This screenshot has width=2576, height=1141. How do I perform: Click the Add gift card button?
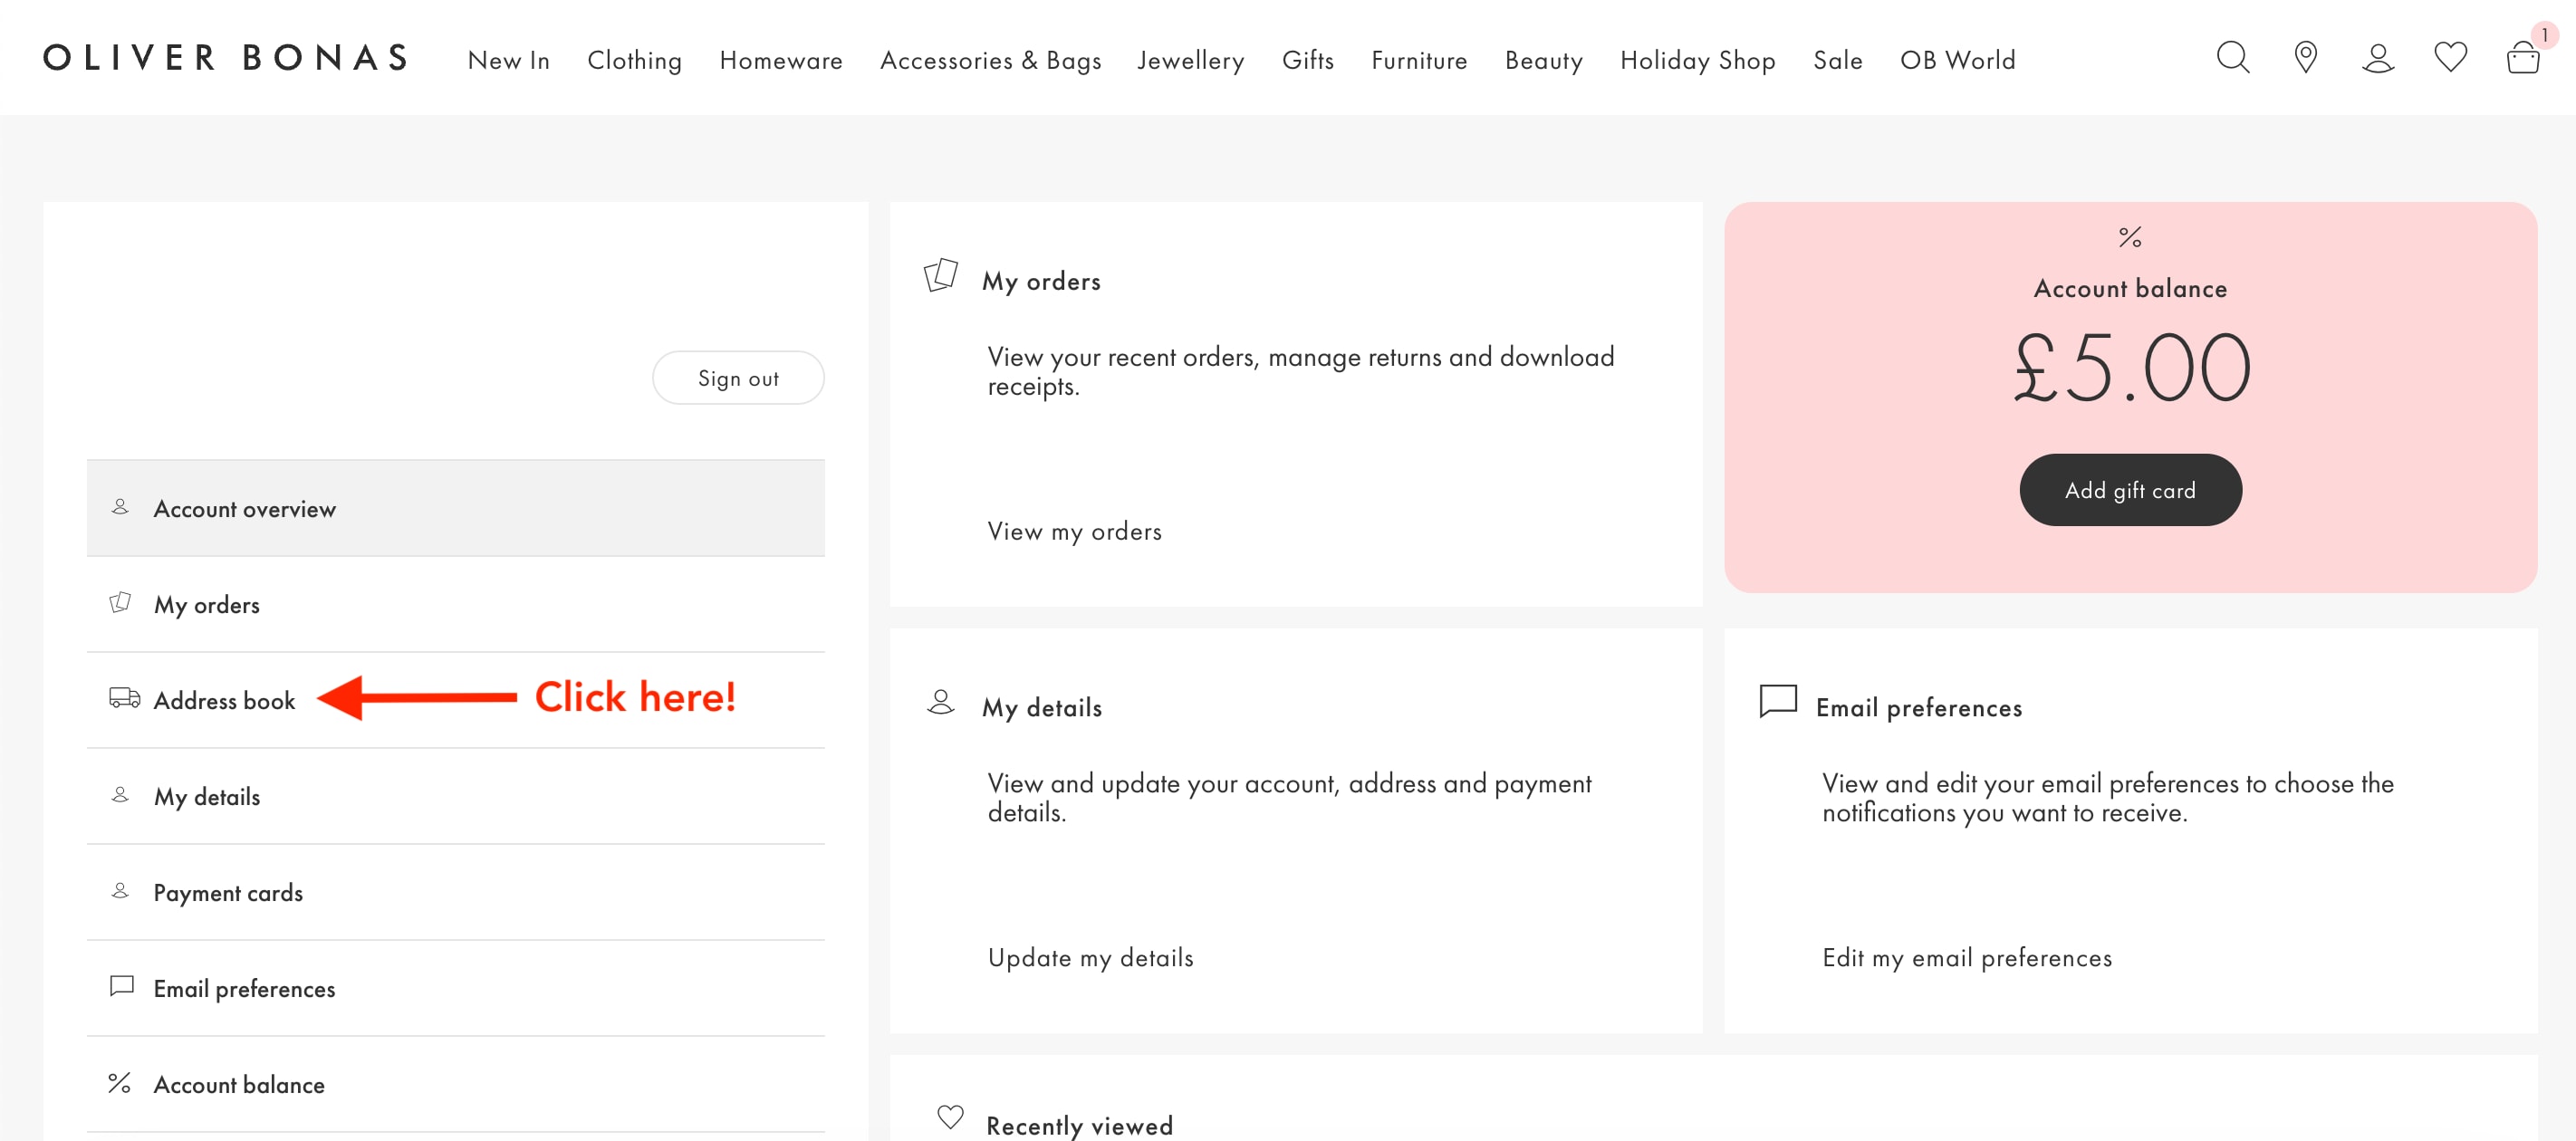point(2130,490)
